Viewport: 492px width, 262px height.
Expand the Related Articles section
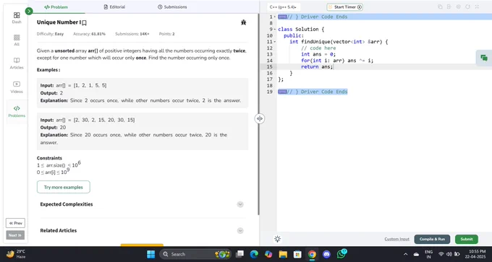[240, 231]
